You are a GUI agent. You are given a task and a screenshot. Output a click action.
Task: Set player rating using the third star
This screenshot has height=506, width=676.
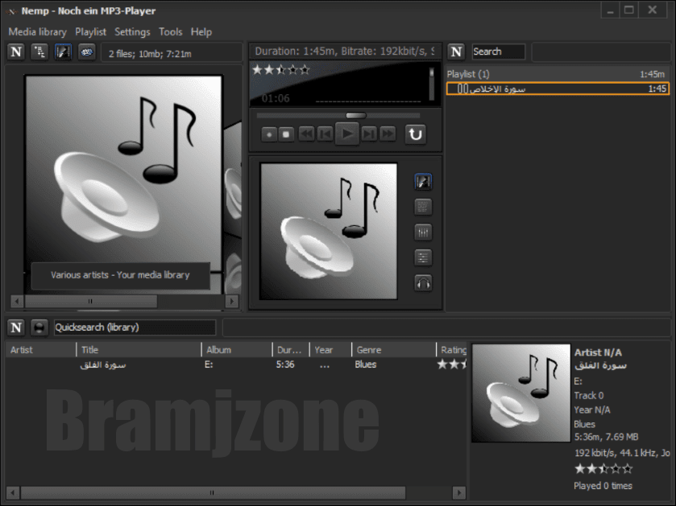[x=281, y=69]
